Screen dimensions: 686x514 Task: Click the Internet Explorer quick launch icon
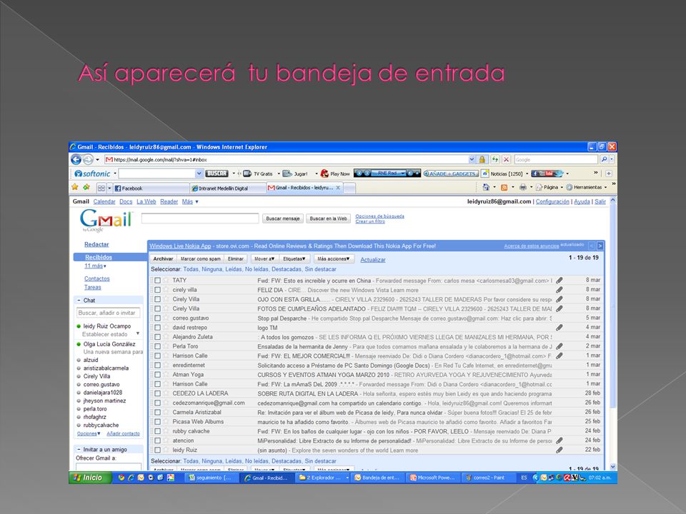[x=131, y=478]
